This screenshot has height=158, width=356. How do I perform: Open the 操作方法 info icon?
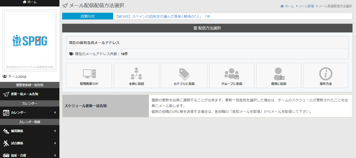(325, 74)
